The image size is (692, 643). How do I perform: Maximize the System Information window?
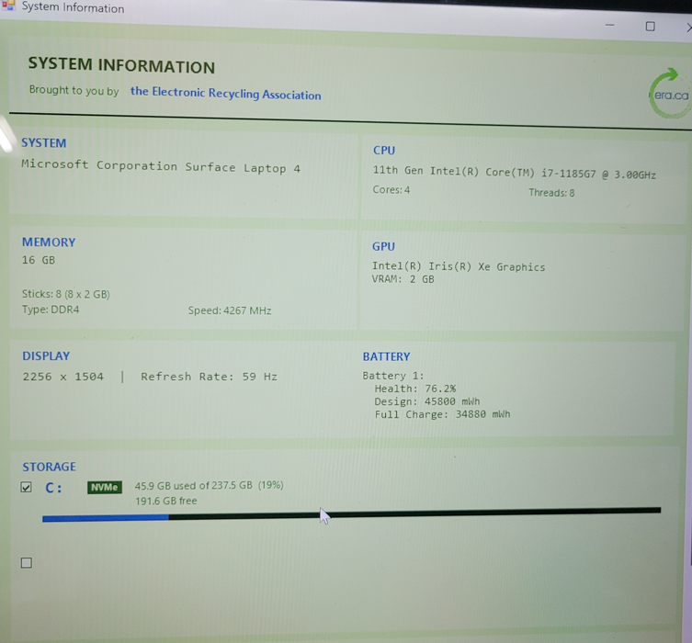[650, 27]
